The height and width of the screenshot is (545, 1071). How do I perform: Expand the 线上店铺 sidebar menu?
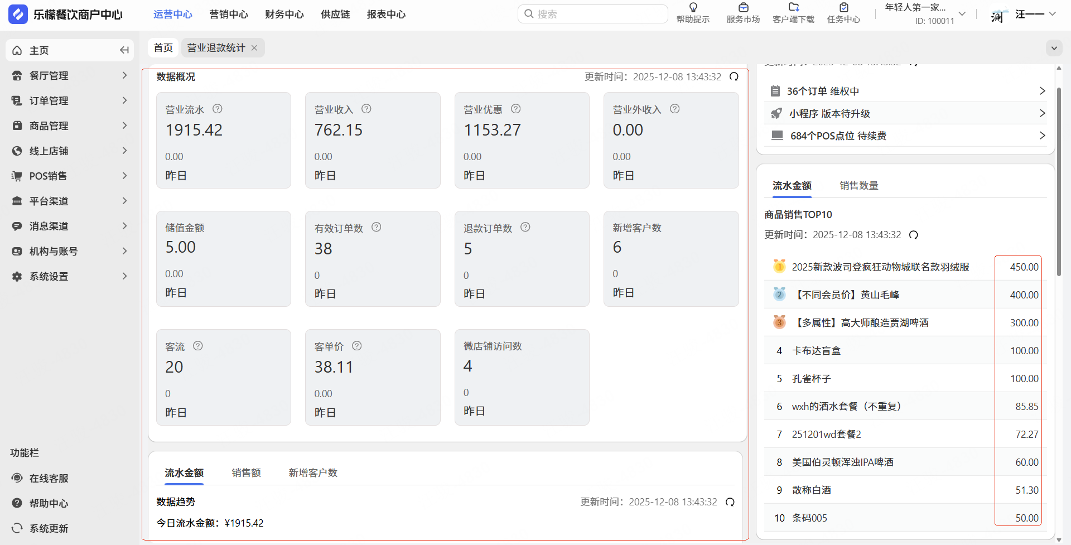[70, 151]
